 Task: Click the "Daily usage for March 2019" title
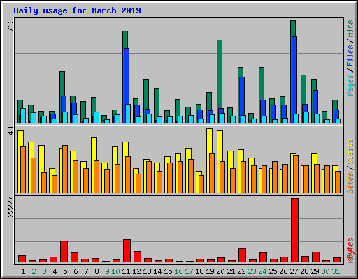click(77, 10)
